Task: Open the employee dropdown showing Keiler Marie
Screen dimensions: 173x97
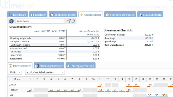Action: point(40,21)
